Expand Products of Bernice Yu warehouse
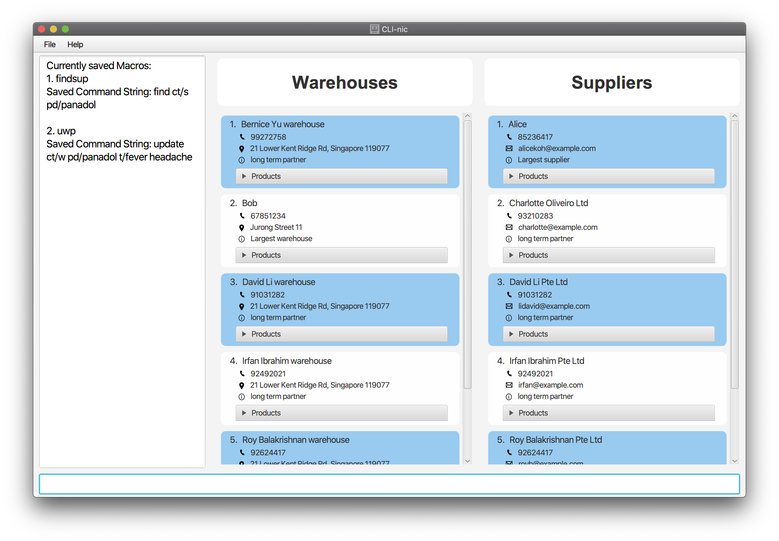The width and height of the screenshot is (779, 541). pyautogui.click(x=341, y=176)
